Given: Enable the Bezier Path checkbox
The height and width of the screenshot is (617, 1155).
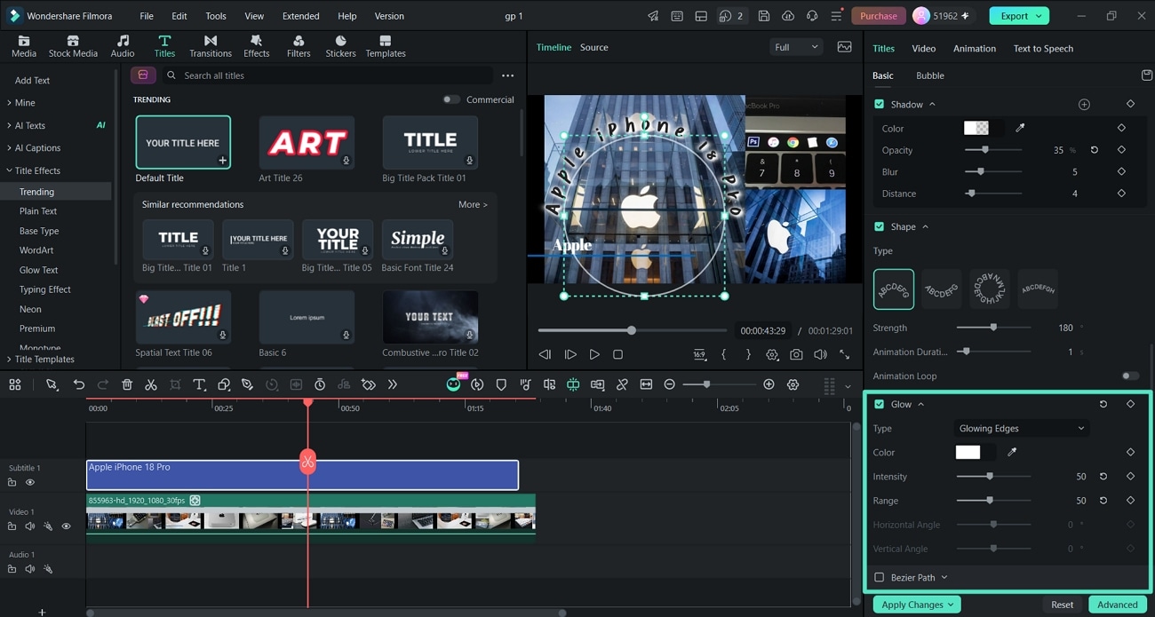Looking at the screenshot, I should 880,577.
